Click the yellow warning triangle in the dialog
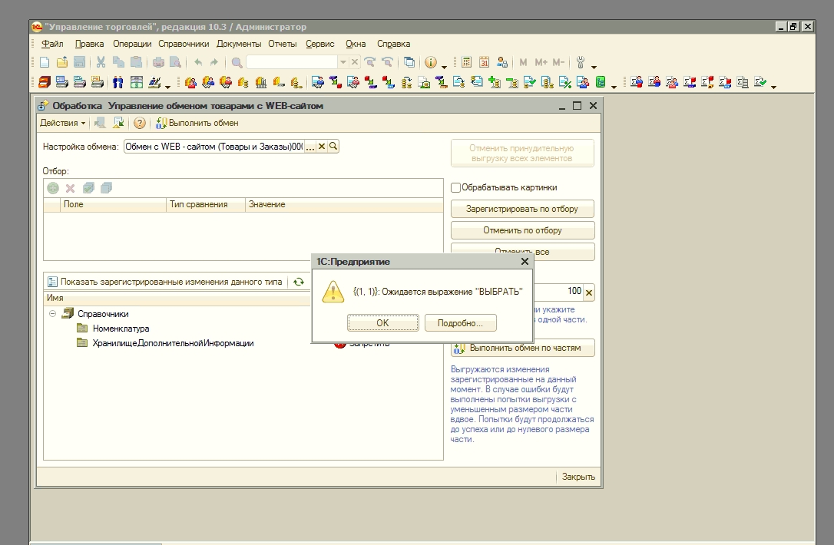Screen dimensions: 834x545 333,292
